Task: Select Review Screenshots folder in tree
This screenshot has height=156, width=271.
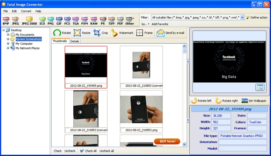Action: [28, 39]
